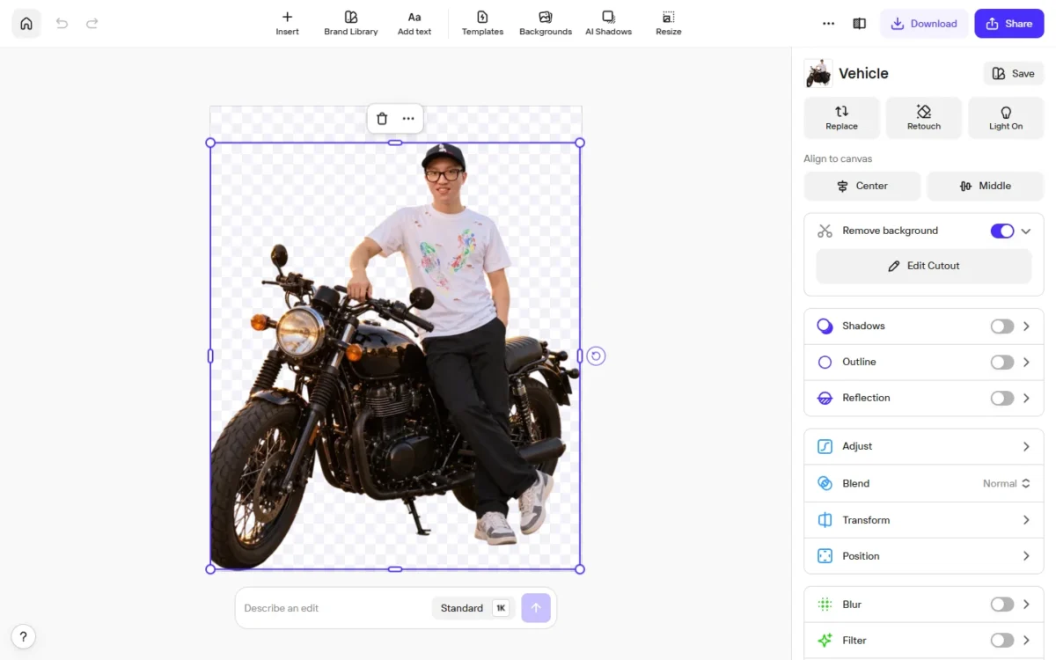Image resolution: width=1056 pixels, height=660 pixels.
Task: Expand the Transform options arrow
Action: (x=1026, y=520)
